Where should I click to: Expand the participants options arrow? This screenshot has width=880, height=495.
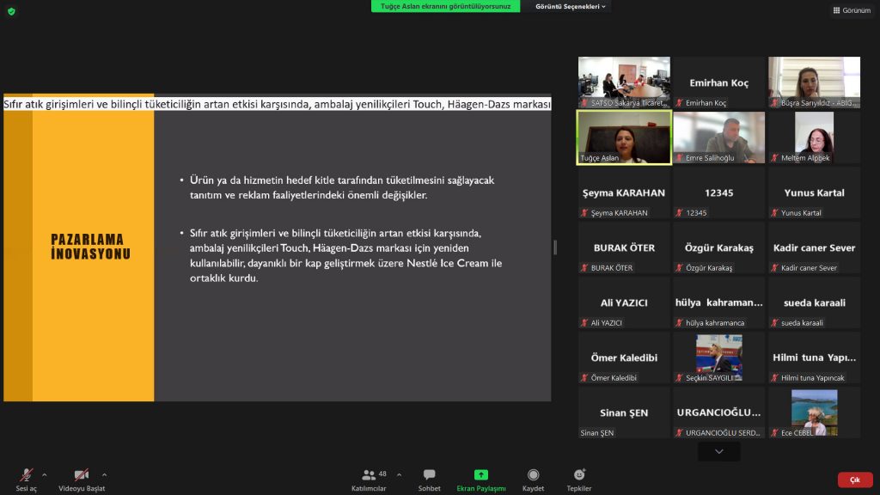coord(399,474)
